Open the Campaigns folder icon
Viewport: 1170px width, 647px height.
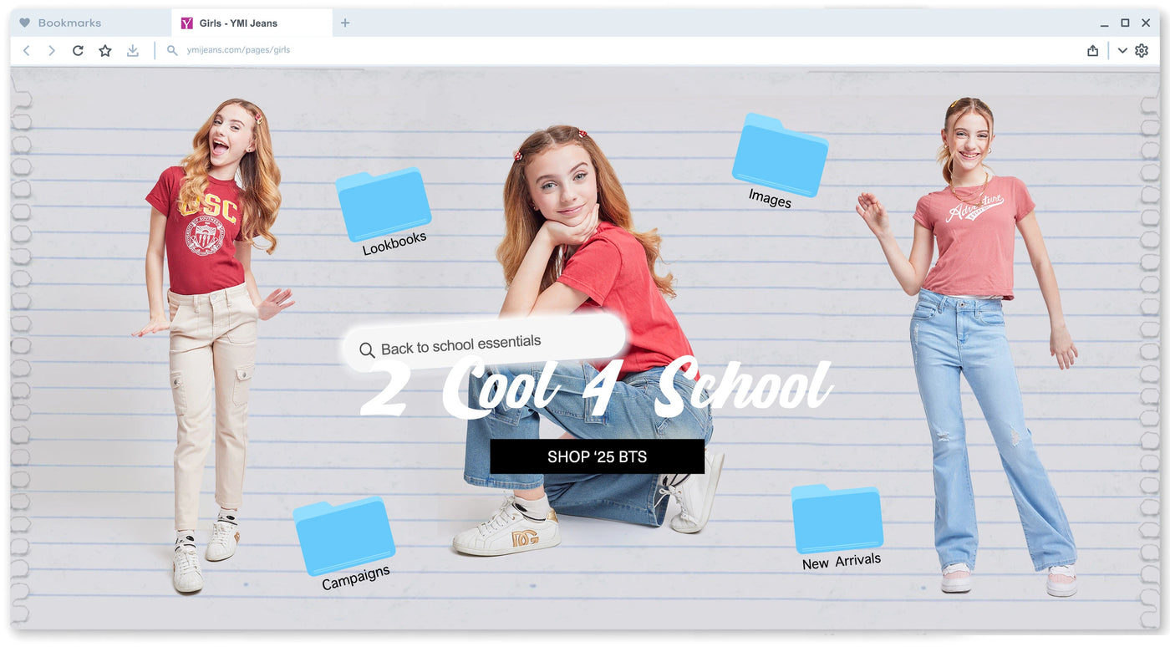[344, 535]
